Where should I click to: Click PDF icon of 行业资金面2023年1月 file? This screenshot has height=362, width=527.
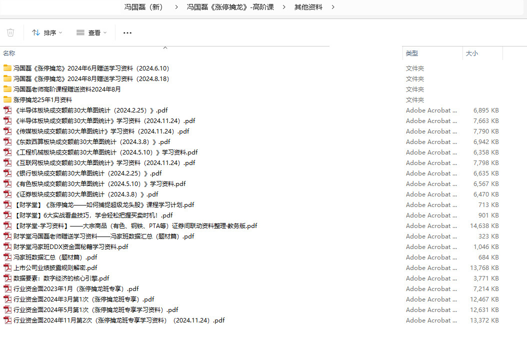(x=7, y=288)
